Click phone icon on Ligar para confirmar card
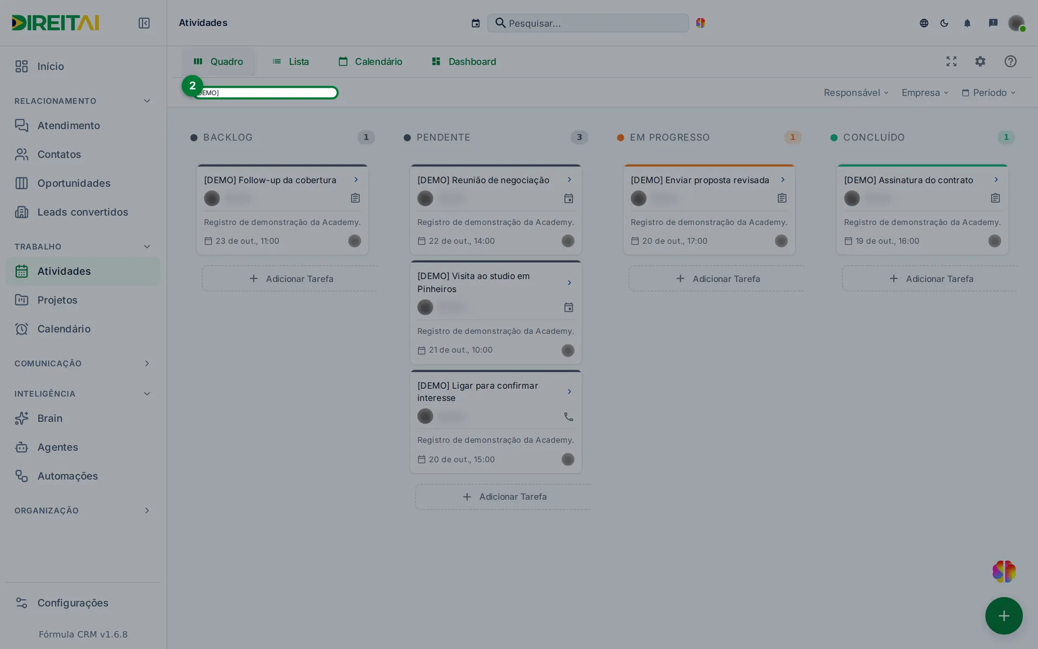Screen dimensions: 1038x649 click(x=569, y=416)
